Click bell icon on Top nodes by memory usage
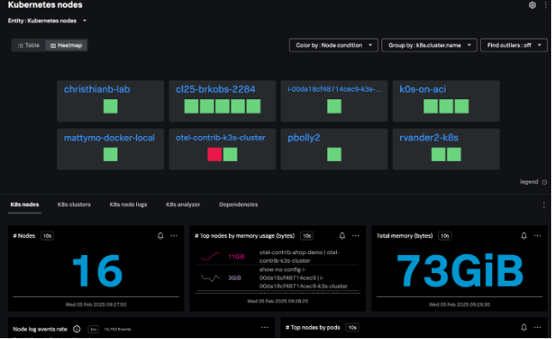This screenshot has width=552, height=339. [x=342, y=235]
